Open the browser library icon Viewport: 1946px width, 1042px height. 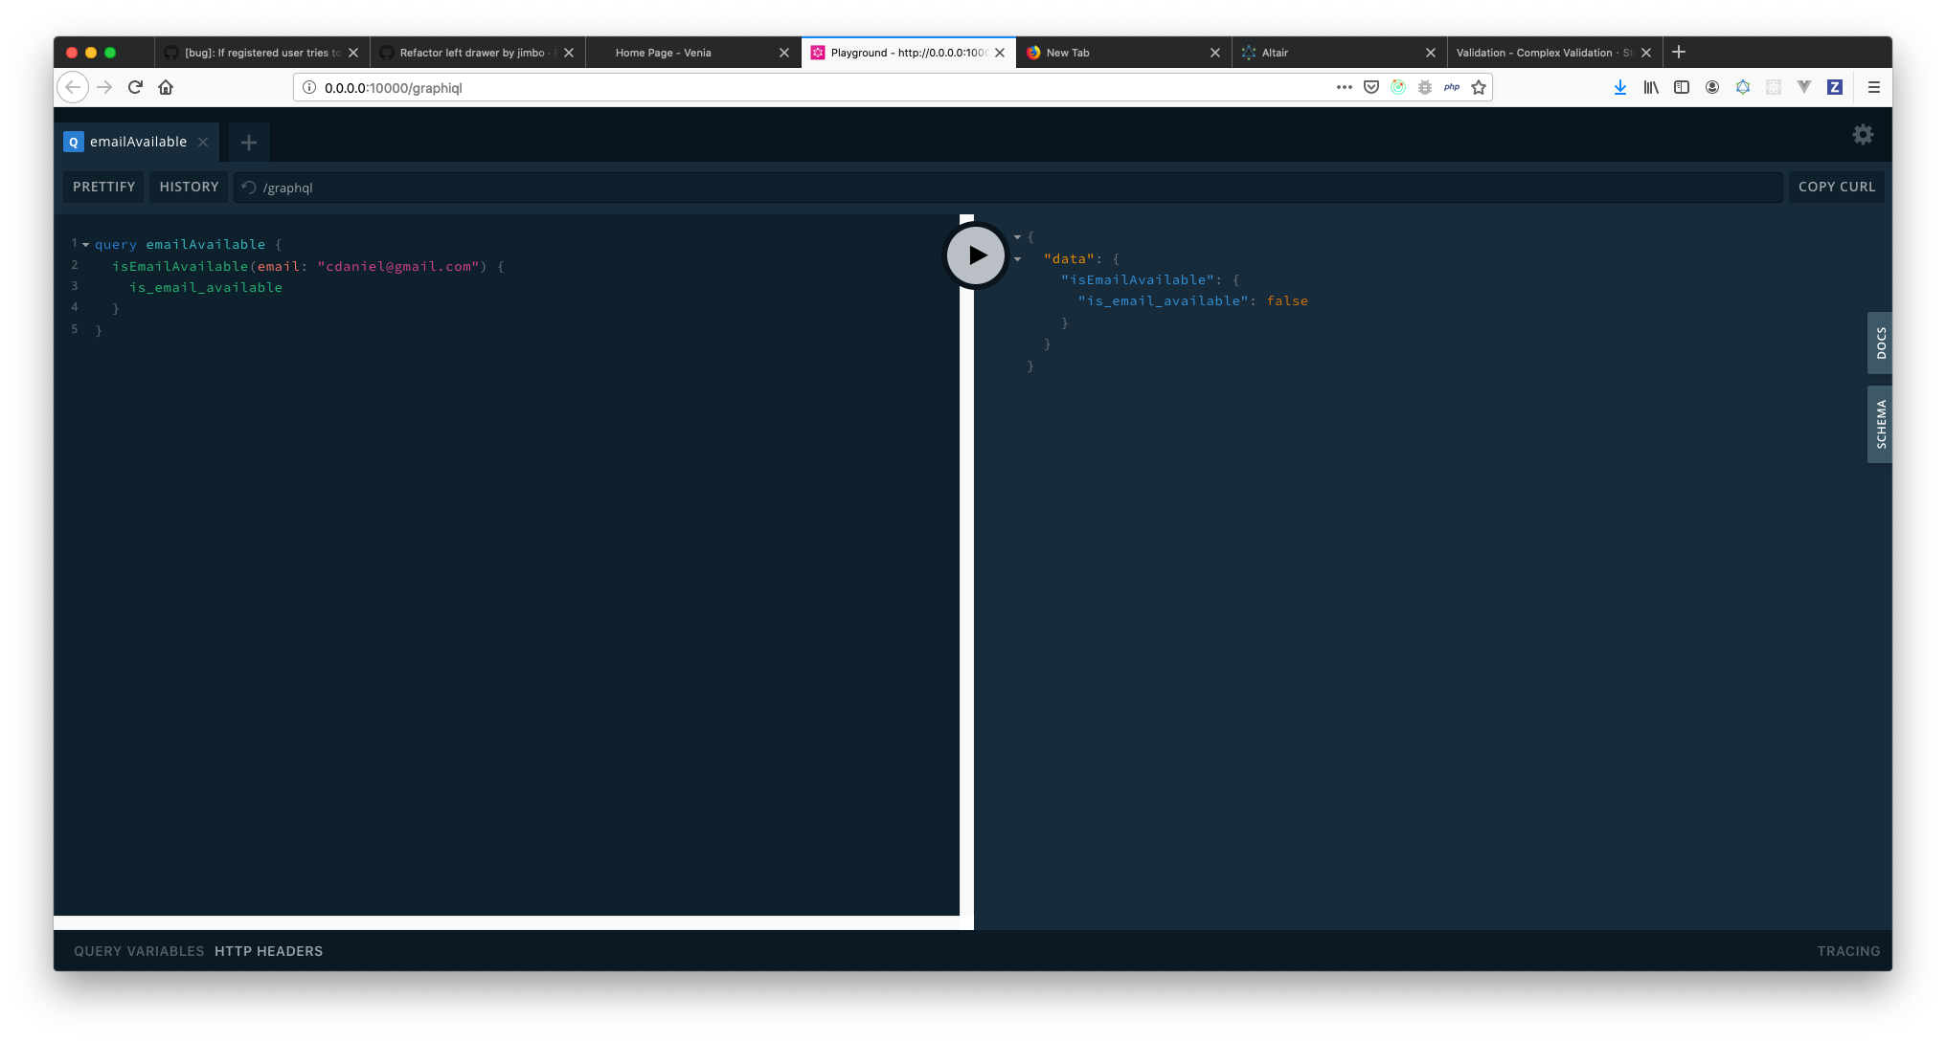tap(1651, 87)
